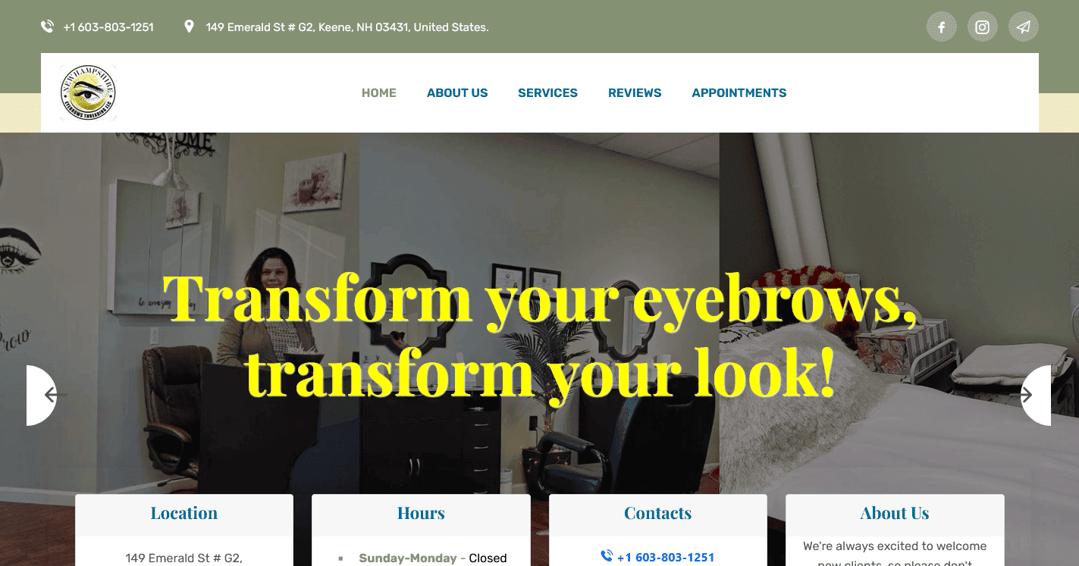Open the Instagram social icon
This screenshot has width=1079, height=566.
pyautogui.click(x=983, y=27)
